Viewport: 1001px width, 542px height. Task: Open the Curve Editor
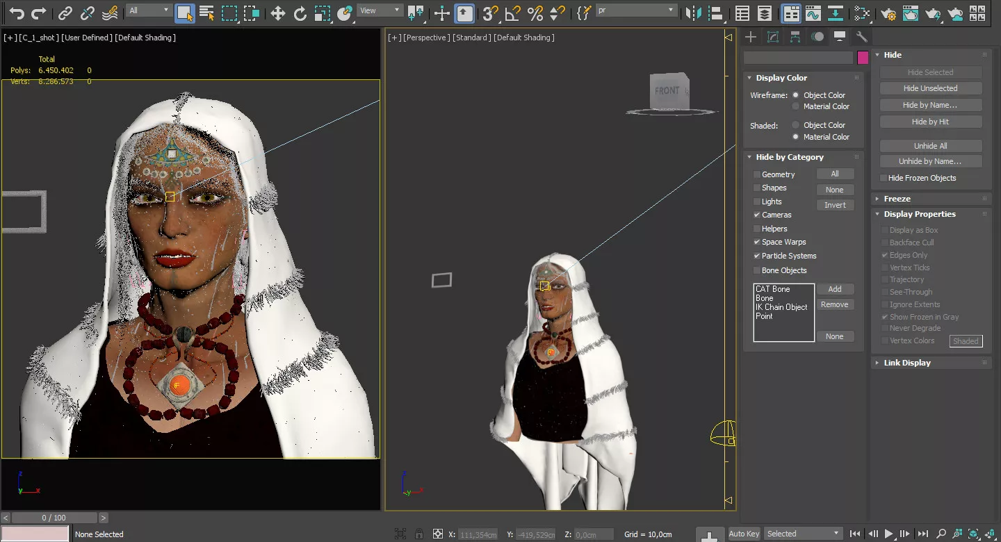813,13
